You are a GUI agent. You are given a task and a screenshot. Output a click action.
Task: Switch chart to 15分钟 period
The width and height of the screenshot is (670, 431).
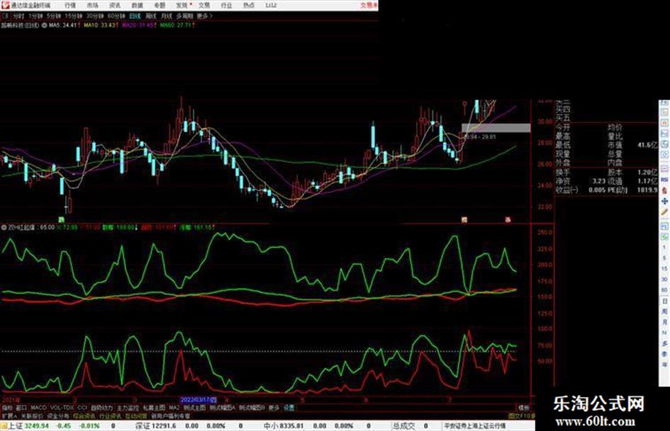tap(74, 16)
